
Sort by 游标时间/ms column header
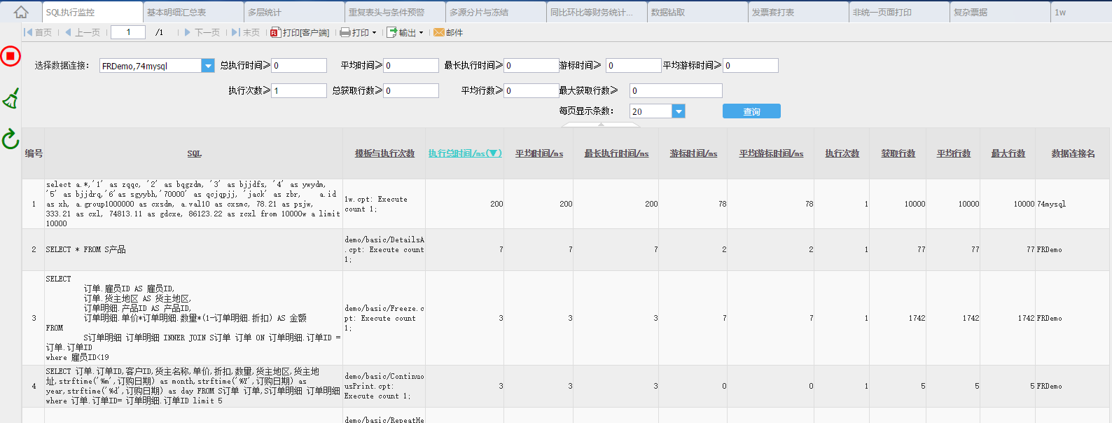pyautogui.click(x=693, y=153)
